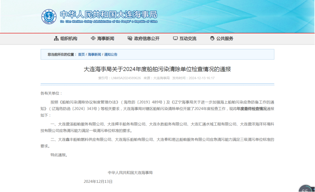The height and width of the screenshot is (192, 315).
Task: Go to 首页 in the breadcrumb
Action: tap(81, 55)
